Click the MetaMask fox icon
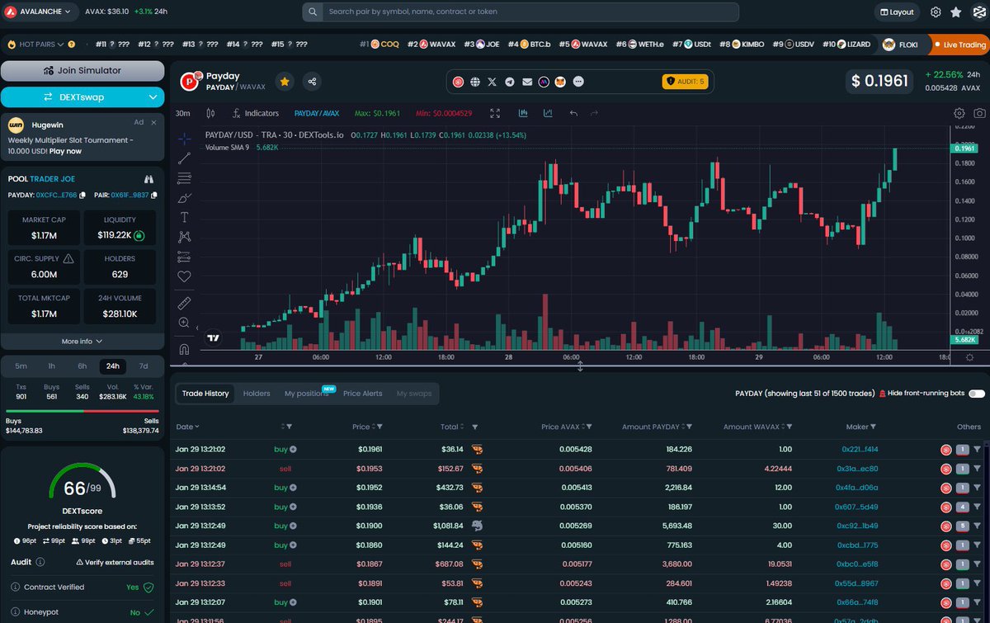990x623 pixels. click(x=561, y=82)
